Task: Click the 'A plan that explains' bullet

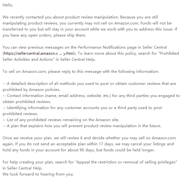Action: [x=82, y=126]
